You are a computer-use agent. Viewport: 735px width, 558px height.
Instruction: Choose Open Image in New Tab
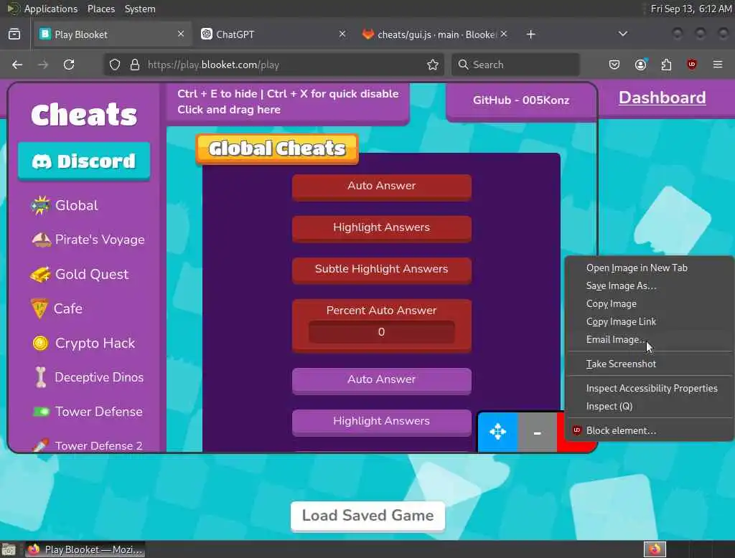(x=649, y=268)
